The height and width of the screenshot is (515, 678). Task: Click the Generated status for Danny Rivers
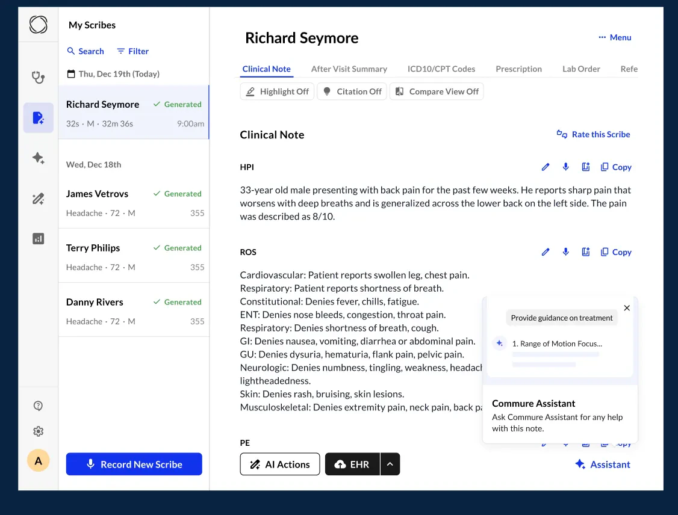(x=177, y=302)
